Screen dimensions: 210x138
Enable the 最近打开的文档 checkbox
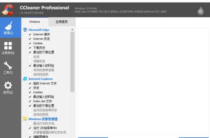pos(30,123)
